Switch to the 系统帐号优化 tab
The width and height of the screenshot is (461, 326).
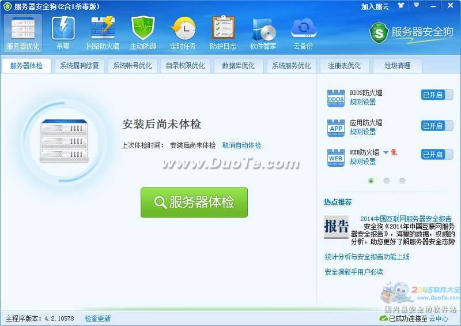[x=133, y=66]
